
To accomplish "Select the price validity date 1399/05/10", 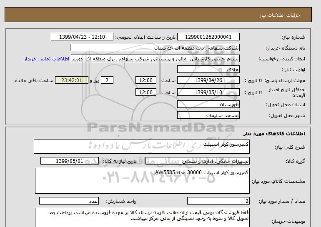I will pyautogui.click(x=208, y=92).
